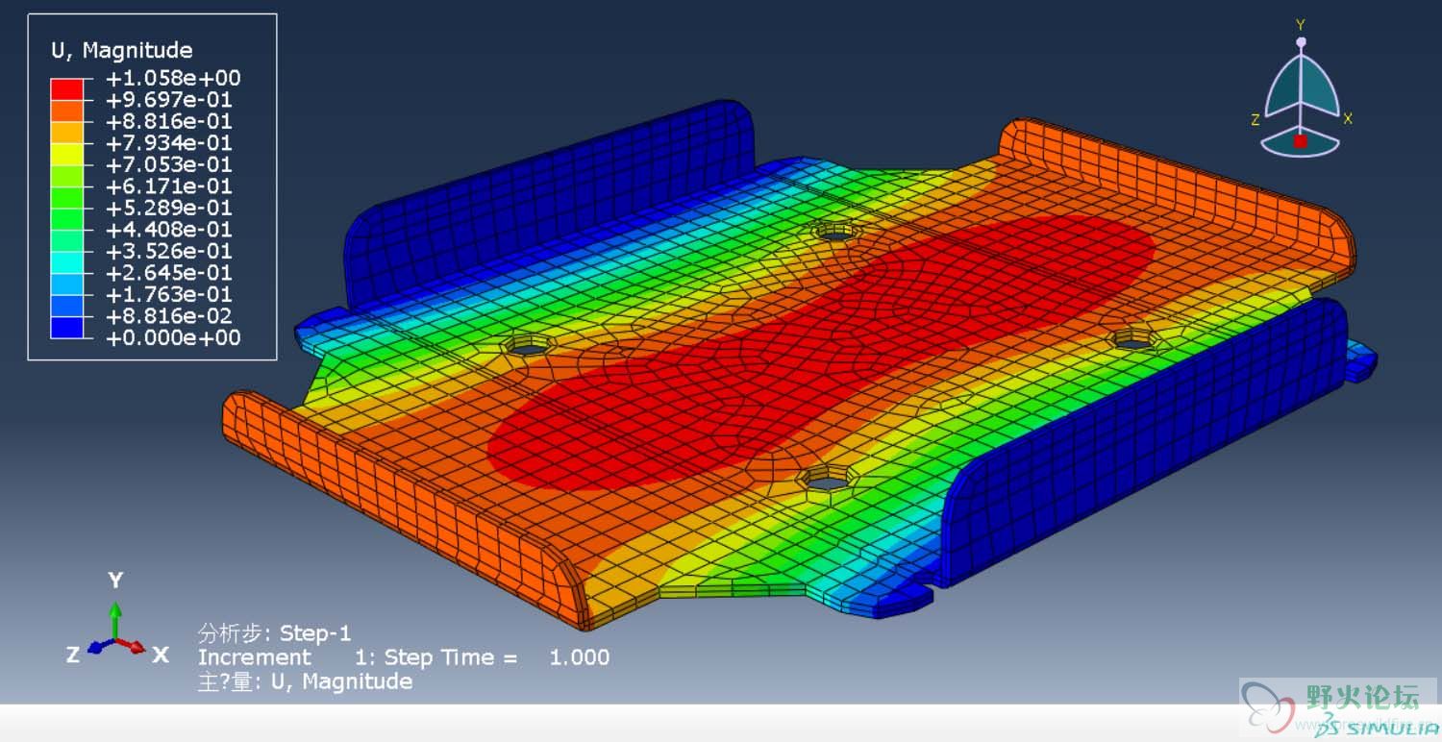Click the red X arrow of the orientation triad
Viewport: 1442px width, 742px height.
[132, 646]
